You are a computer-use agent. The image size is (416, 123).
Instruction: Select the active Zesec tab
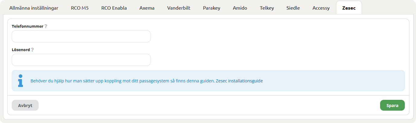pos(349,8)
